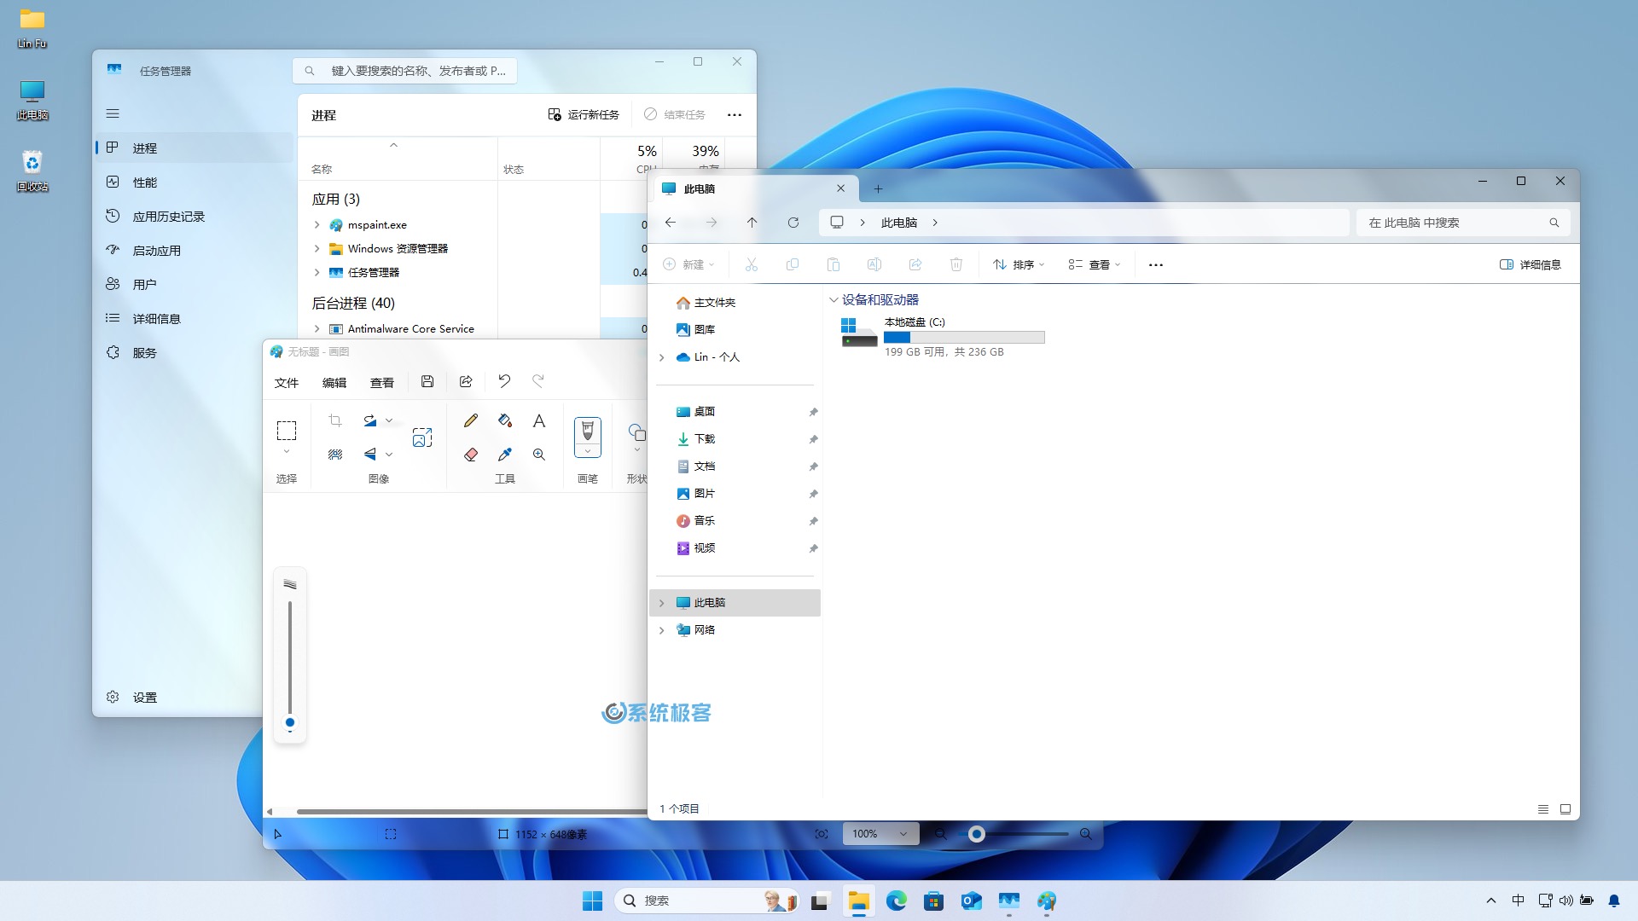Switch Explorer to large icons view
This screenshot has width=1638, height=921.
tap(1565, 809)
